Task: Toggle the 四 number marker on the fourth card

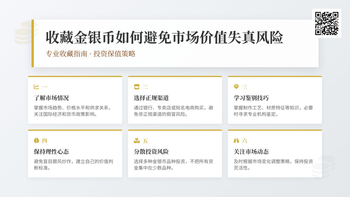Action: [x=44, y=140]
